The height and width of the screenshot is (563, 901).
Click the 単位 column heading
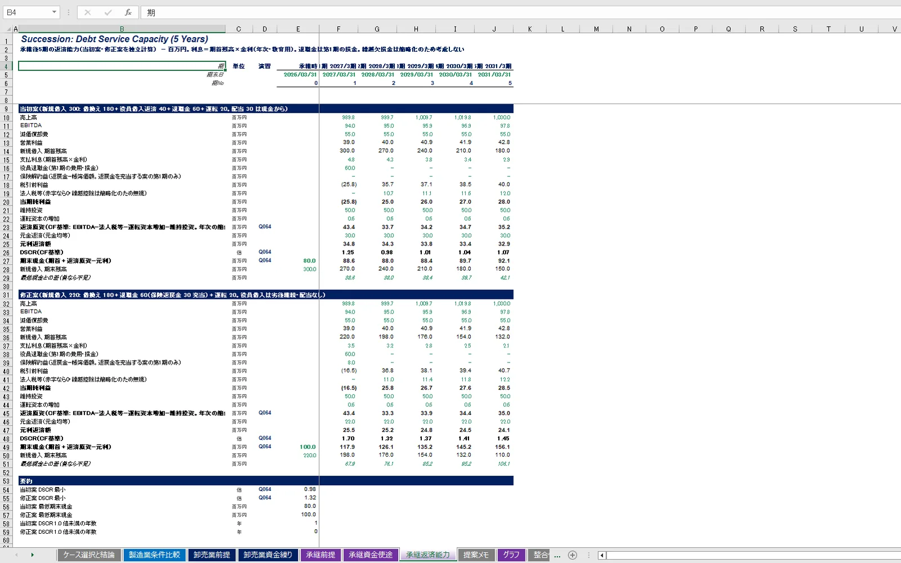(239, 66)
